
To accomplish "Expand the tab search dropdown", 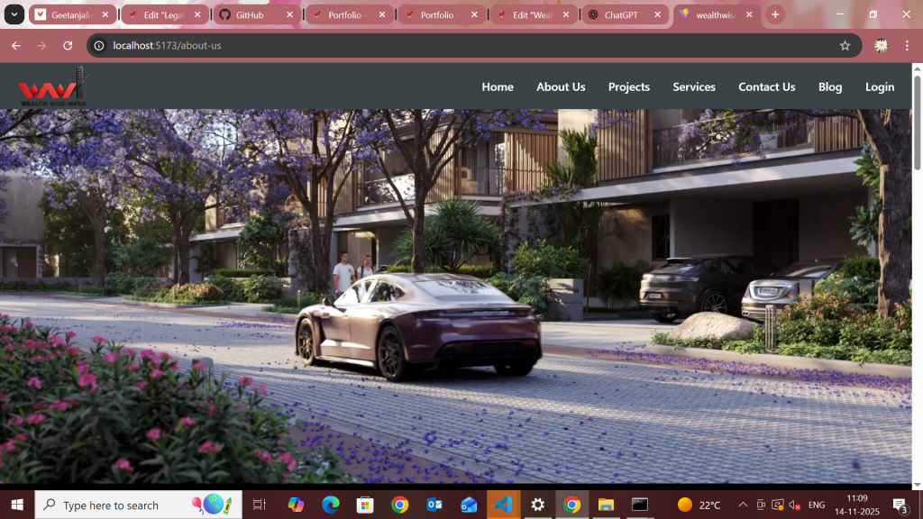I will [x=15, y=15].
